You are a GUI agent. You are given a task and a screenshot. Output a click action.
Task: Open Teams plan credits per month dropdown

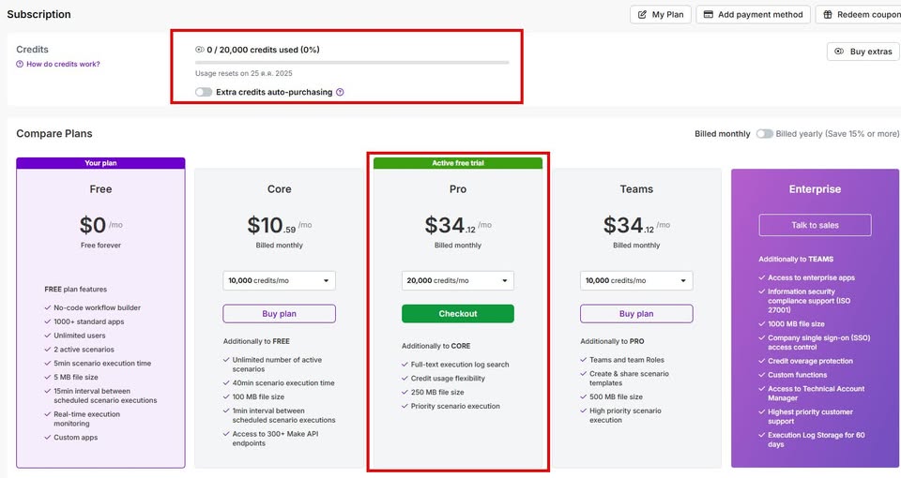[x=635, y=280]
